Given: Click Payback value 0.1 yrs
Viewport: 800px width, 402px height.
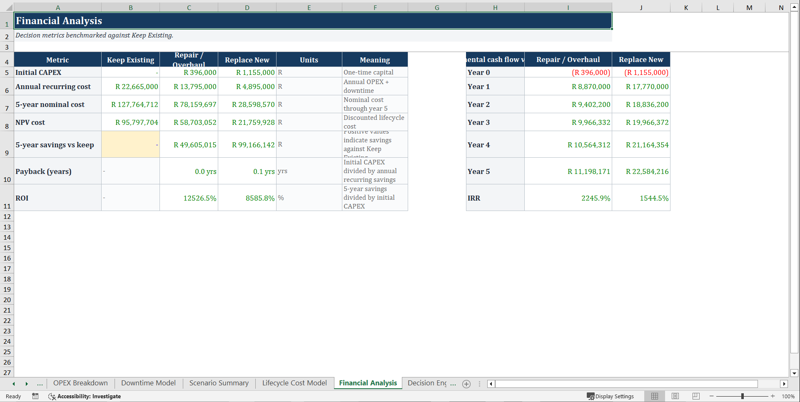Looking at the screenshot, I should click(x=247, y=171).
